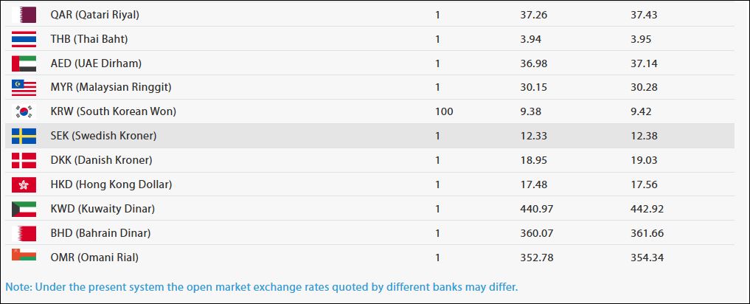Select the Sweden flag icon

[24, 136]
